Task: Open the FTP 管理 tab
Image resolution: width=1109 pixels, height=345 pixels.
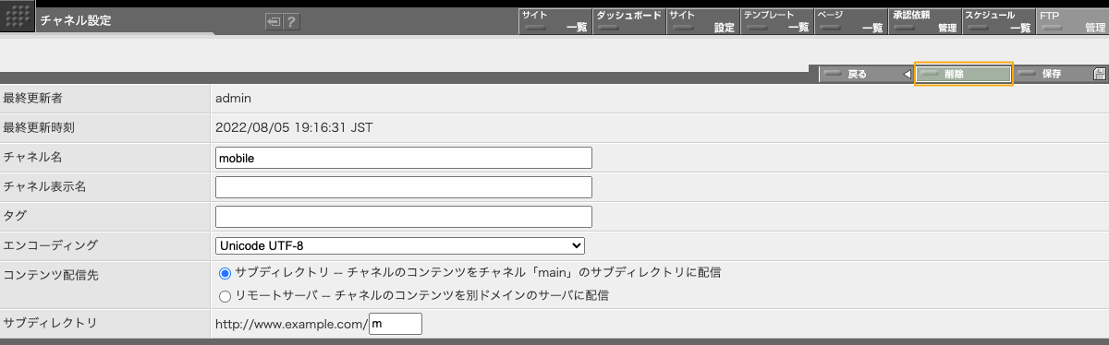Action: coord(1072,21)
